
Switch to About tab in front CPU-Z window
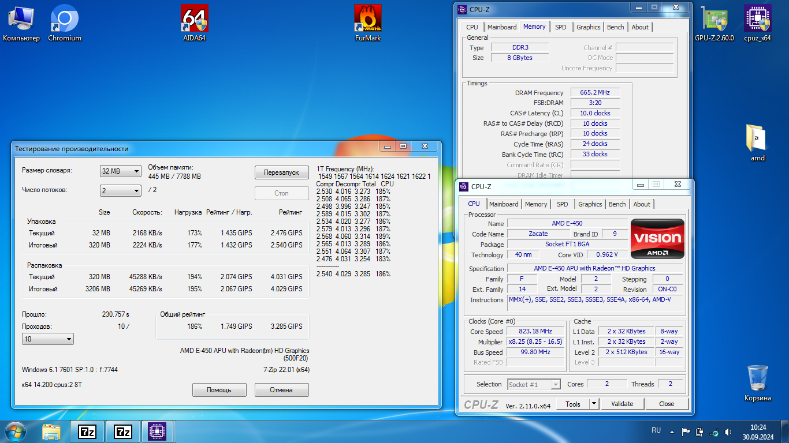[642, 204]
